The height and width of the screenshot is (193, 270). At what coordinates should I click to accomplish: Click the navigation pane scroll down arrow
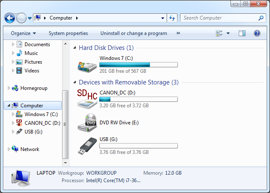(65, 163)
